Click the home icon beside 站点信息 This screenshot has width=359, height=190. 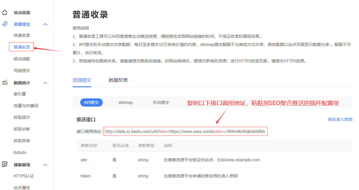point(5,13)
